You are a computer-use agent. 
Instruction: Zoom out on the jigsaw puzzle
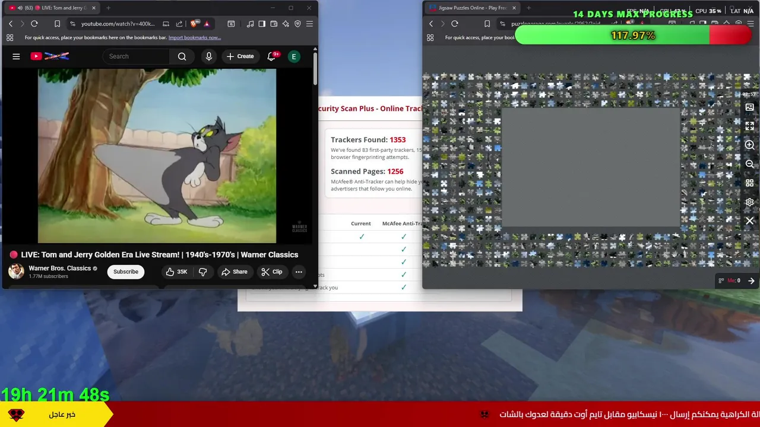tap(749, 164)
